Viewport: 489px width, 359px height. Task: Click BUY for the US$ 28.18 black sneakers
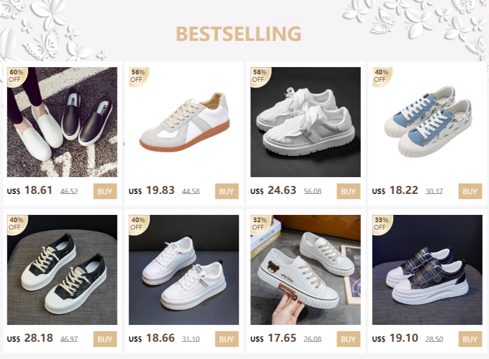tap(105, 339)
